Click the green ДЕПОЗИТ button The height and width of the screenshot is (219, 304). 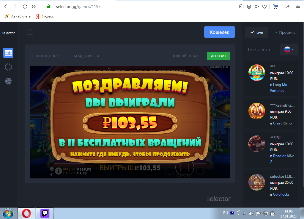(218, 56)
